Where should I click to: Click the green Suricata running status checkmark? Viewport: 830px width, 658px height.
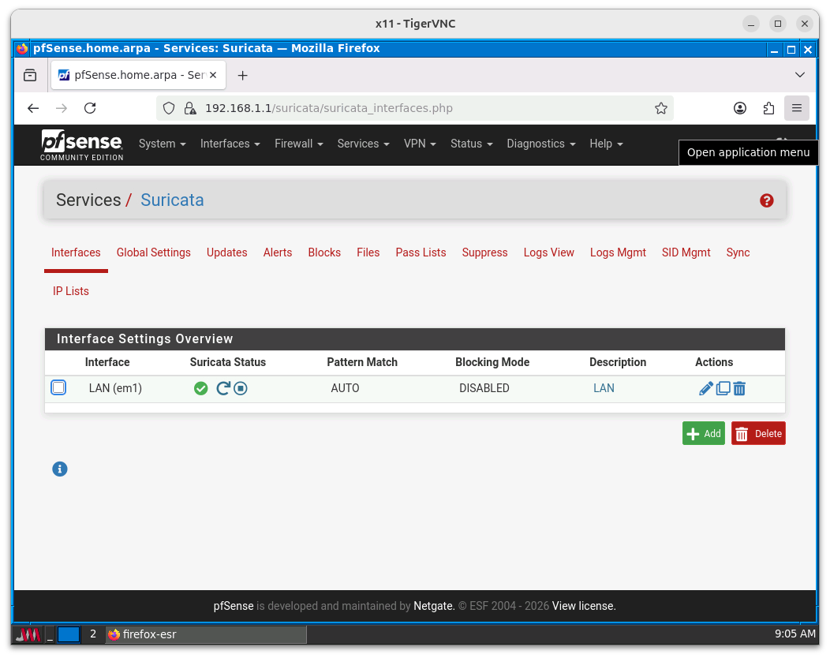(x=200, y=388)
